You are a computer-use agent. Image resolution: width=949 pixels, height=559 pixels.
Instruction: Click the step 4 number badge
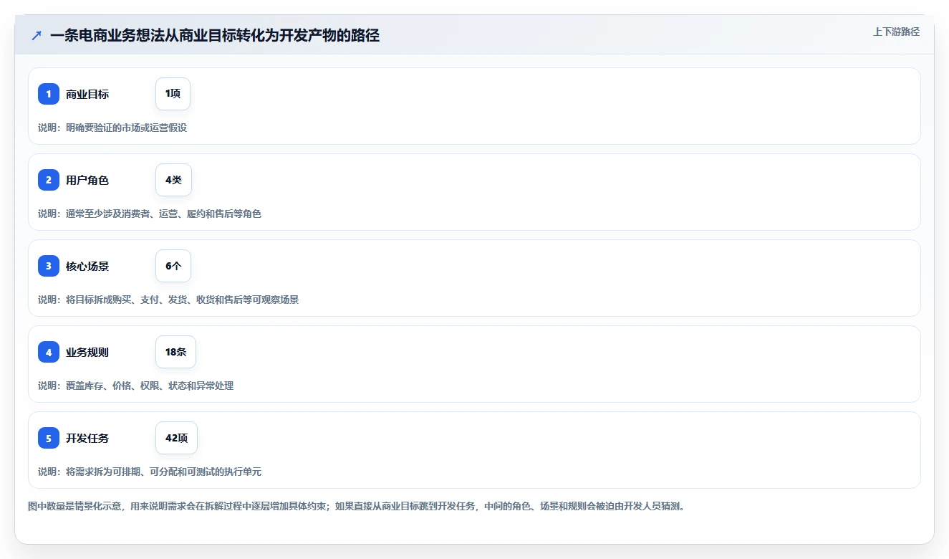point(49,352)
